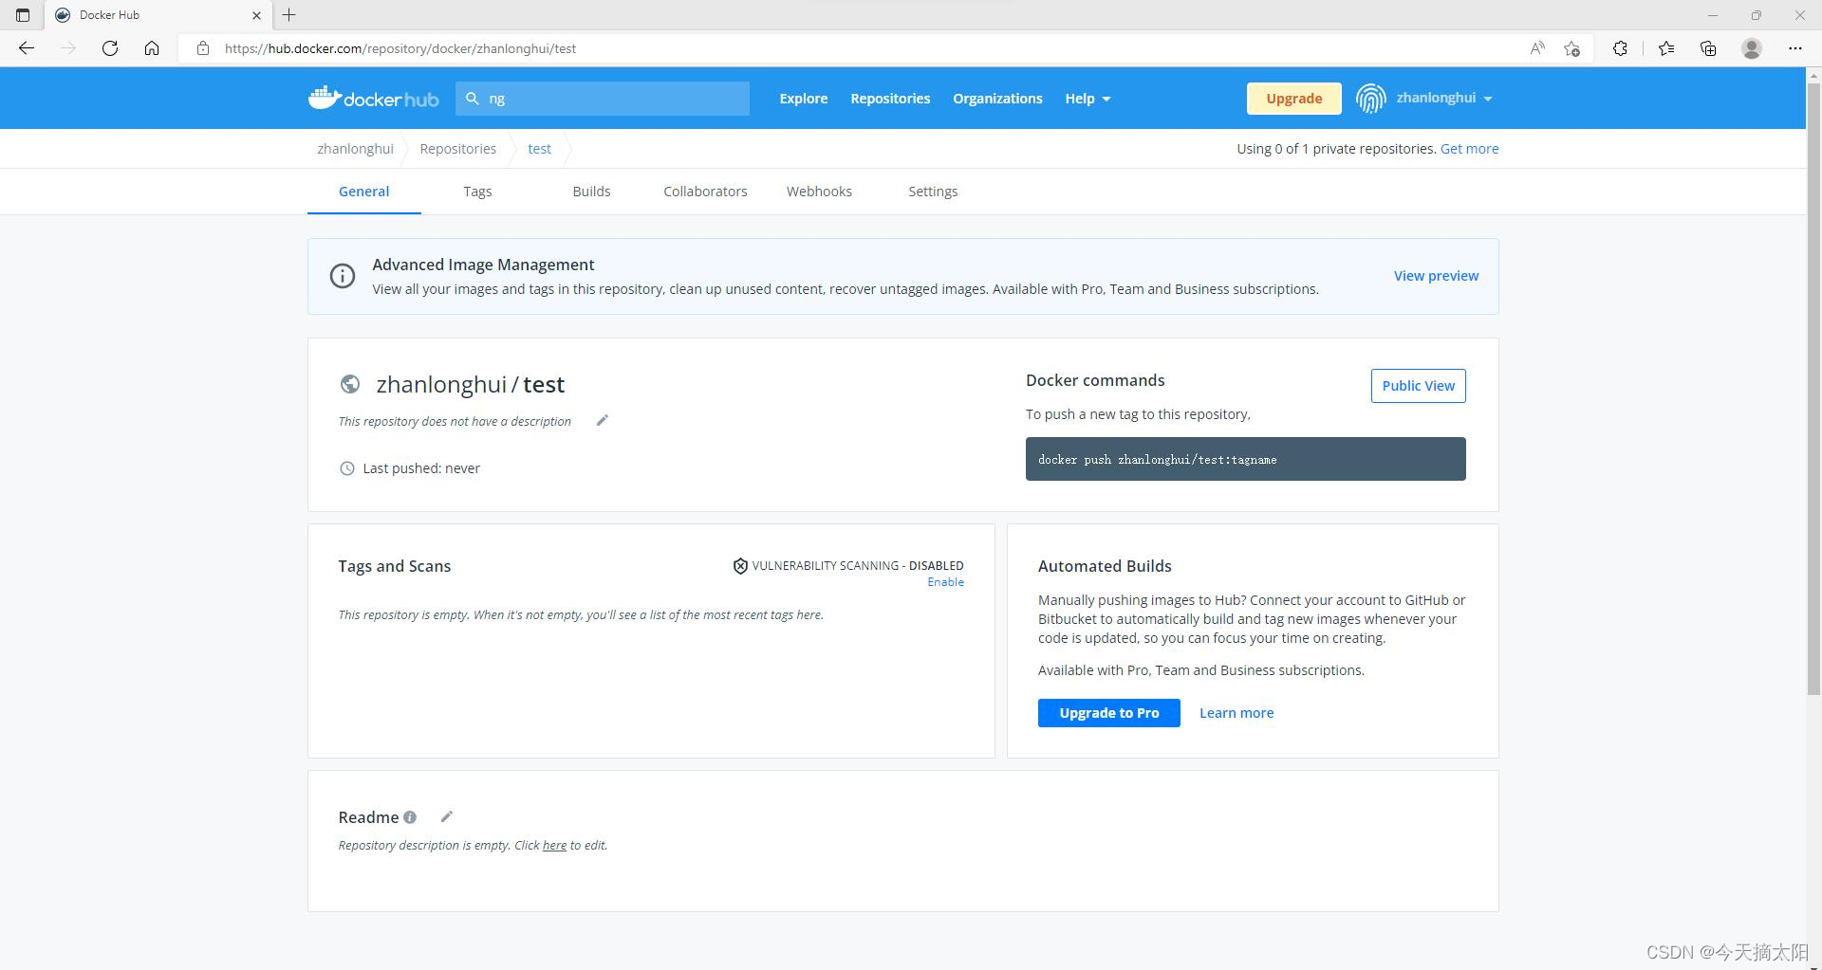The height and width of the screenshot is (970, 1822).
Task: Click the 'here' link in Readme
Action: click(x=554, y=846)
